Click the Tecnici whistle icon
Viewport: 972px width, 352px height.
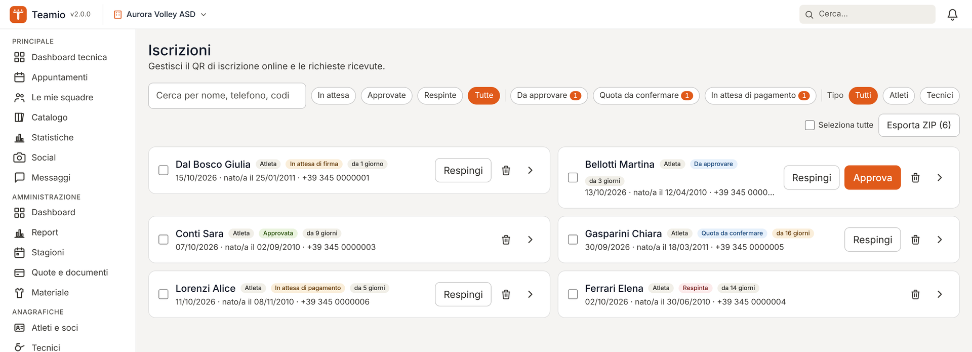(x=19, y=347)
